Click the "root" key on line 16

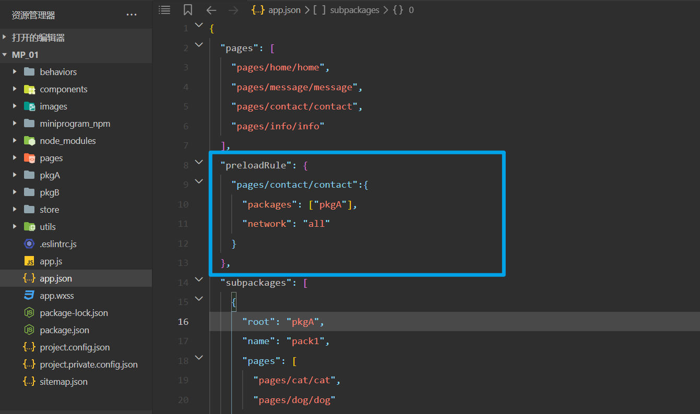tap(259, 322)
